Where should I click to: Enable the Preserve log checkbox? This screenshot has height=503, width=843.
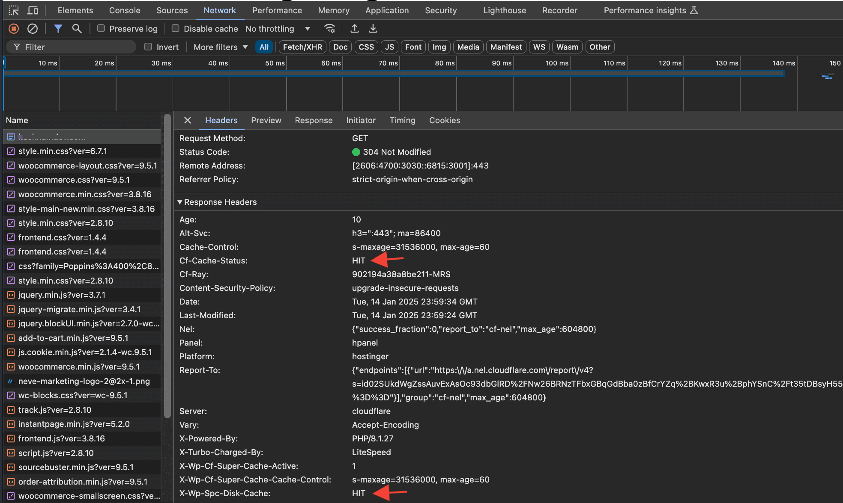[x=101, y=29]
